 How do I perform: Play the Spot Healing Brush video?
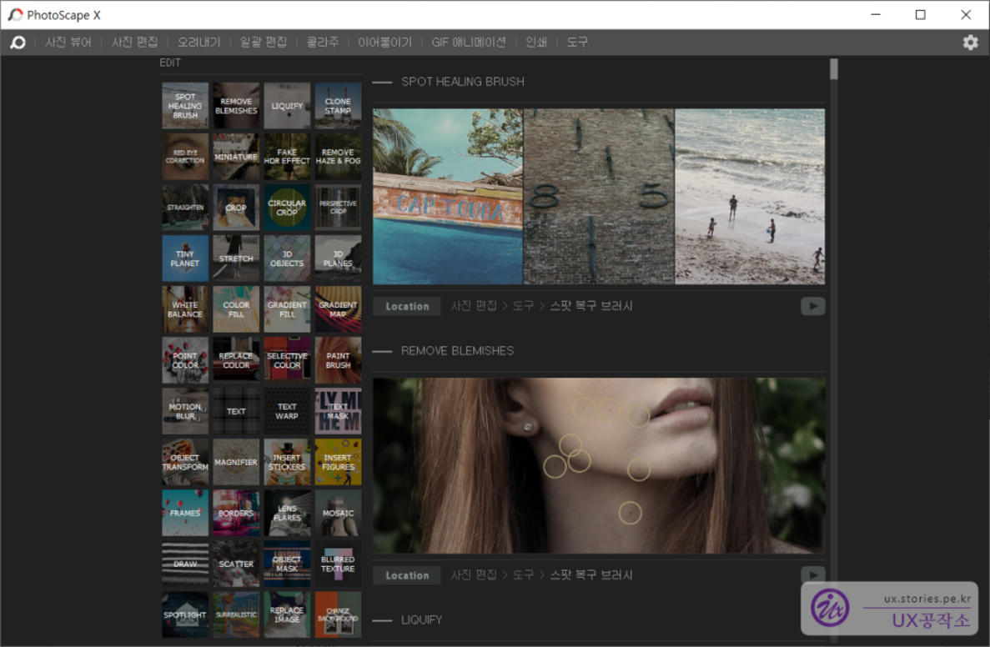(812, 306)
